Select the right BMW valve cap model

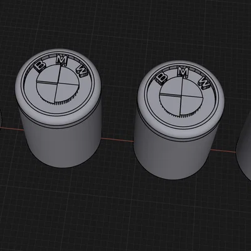pos(179,120)
